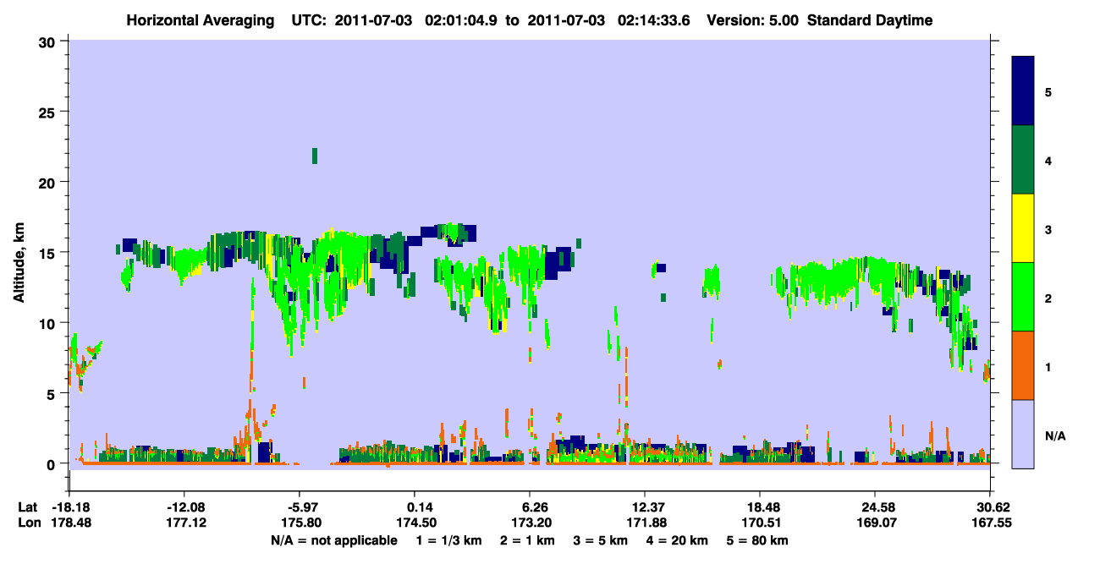Click the start time 02:01:04.9
The height and width of the screenshot is (564, 1100).
(x=463, y=21)
